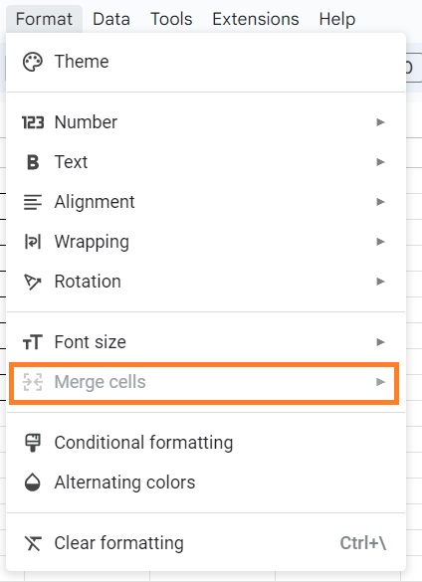Click the Wrapping icon
Screen dimensions: 422x582
(x=33, y=242)
